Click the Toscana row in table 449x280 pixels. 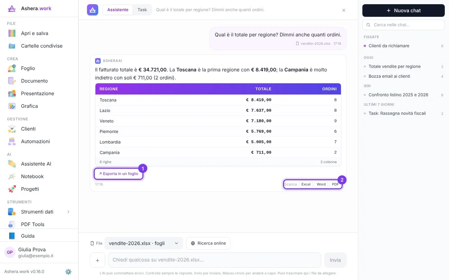coord(218,100)
